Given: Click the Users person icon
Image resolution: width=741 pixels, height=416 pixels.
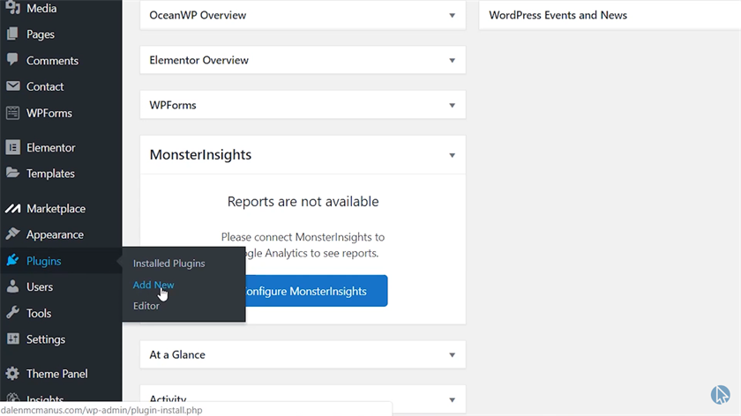Looking at the screenshot, I should (12, 286).
